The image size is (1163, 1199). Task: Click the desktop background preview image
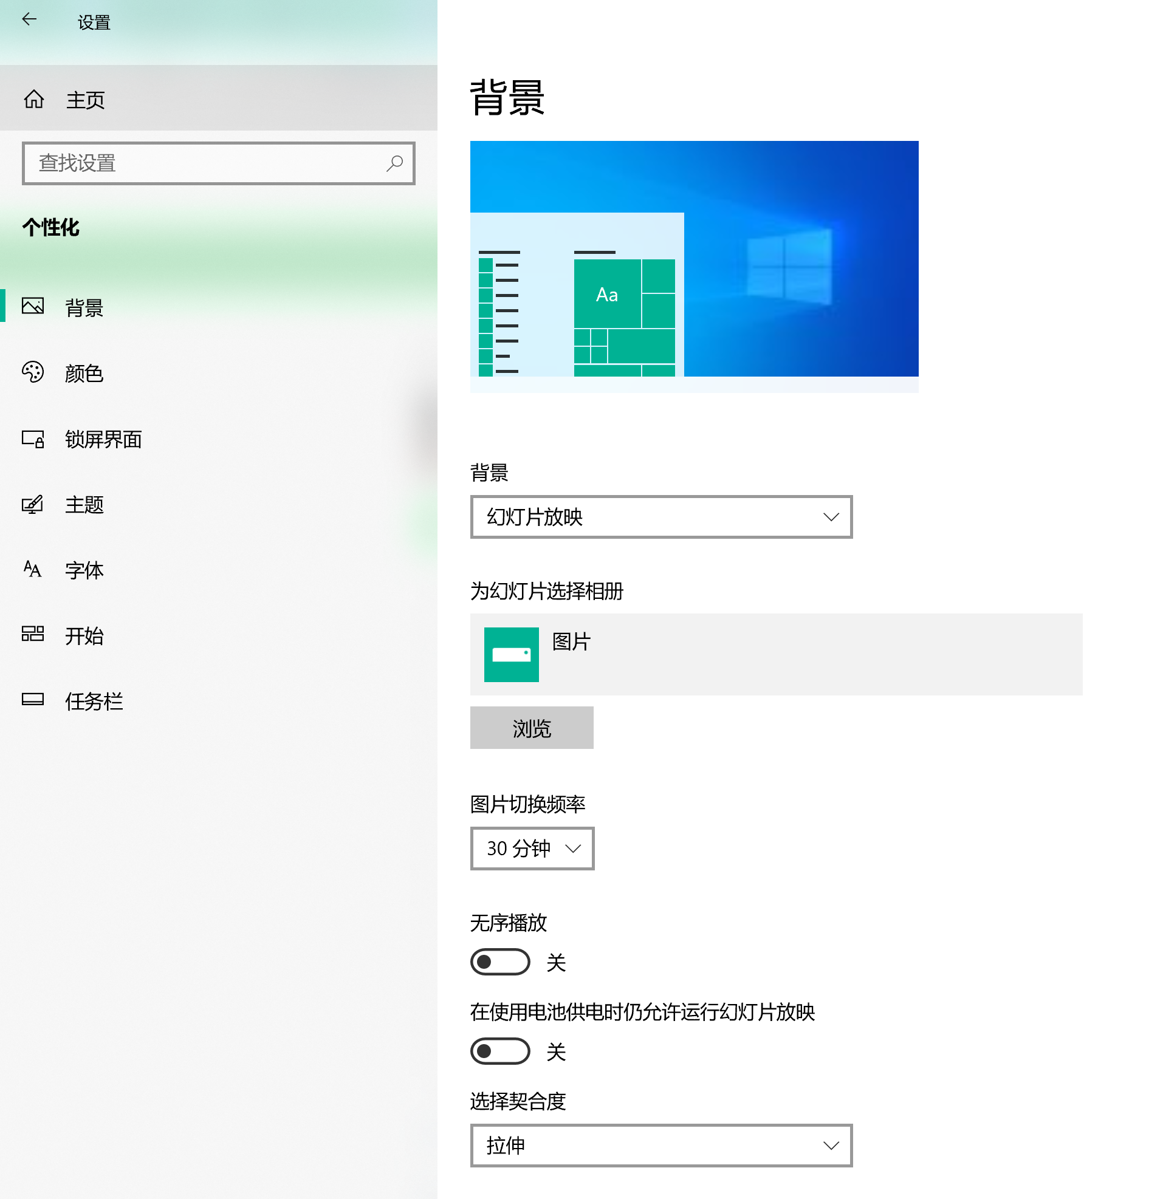694,267
